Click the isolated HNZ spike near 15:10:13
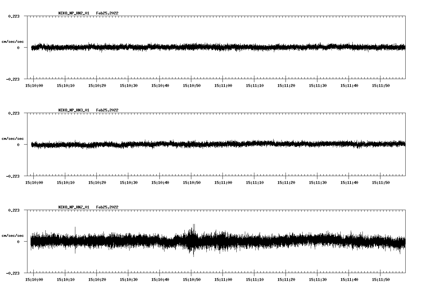Screen dimensions: 428x291 (75, 240)
